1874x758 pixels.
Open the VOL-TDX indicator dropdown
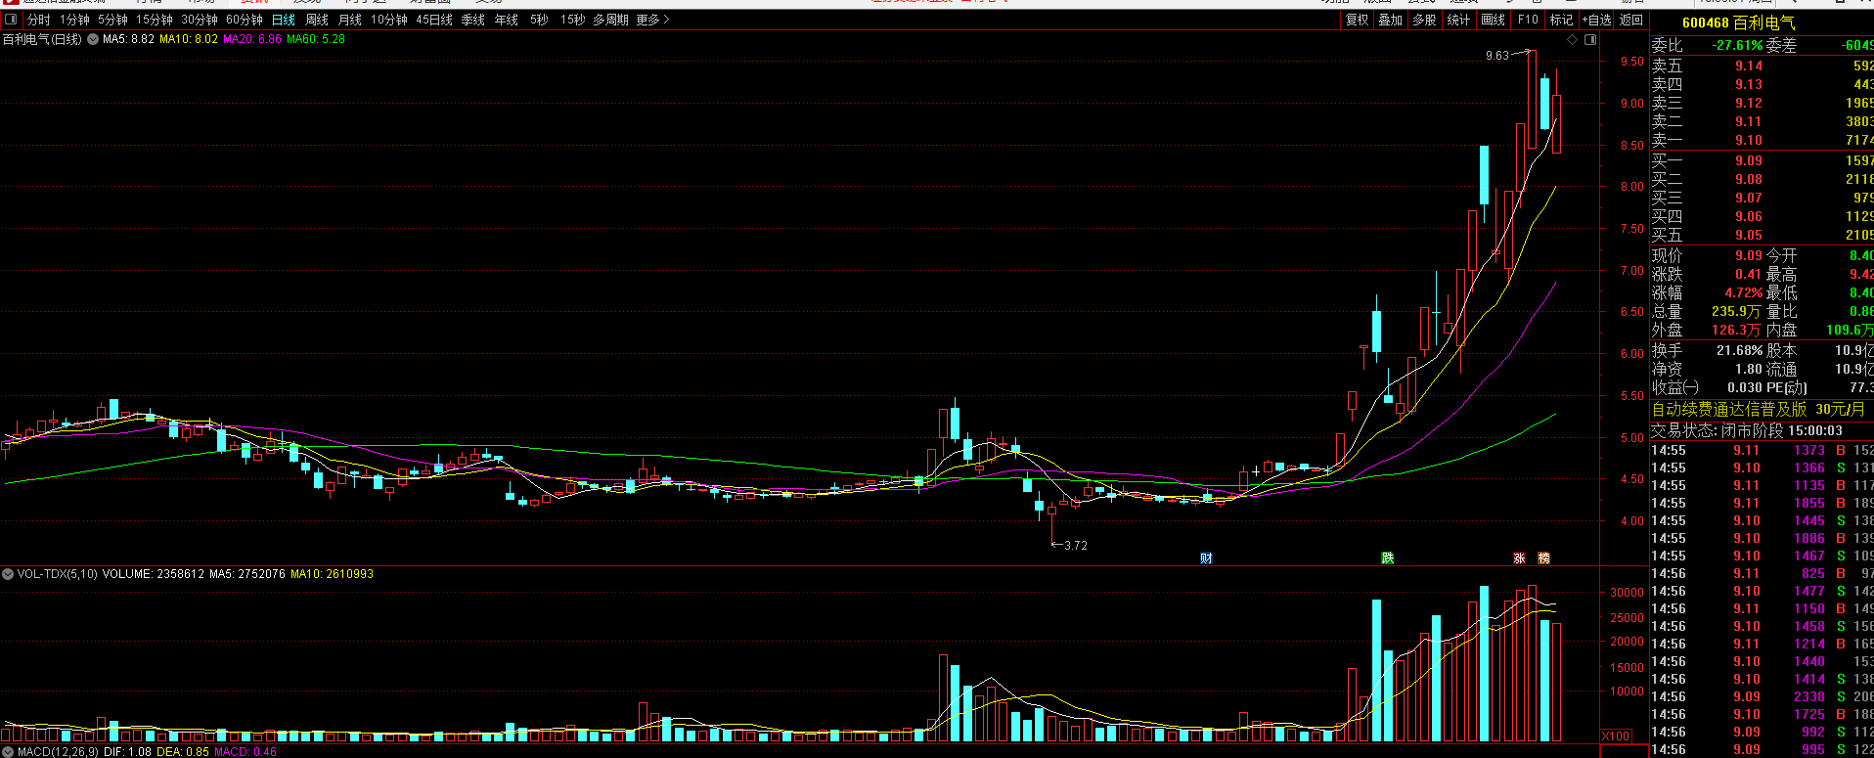8,574
